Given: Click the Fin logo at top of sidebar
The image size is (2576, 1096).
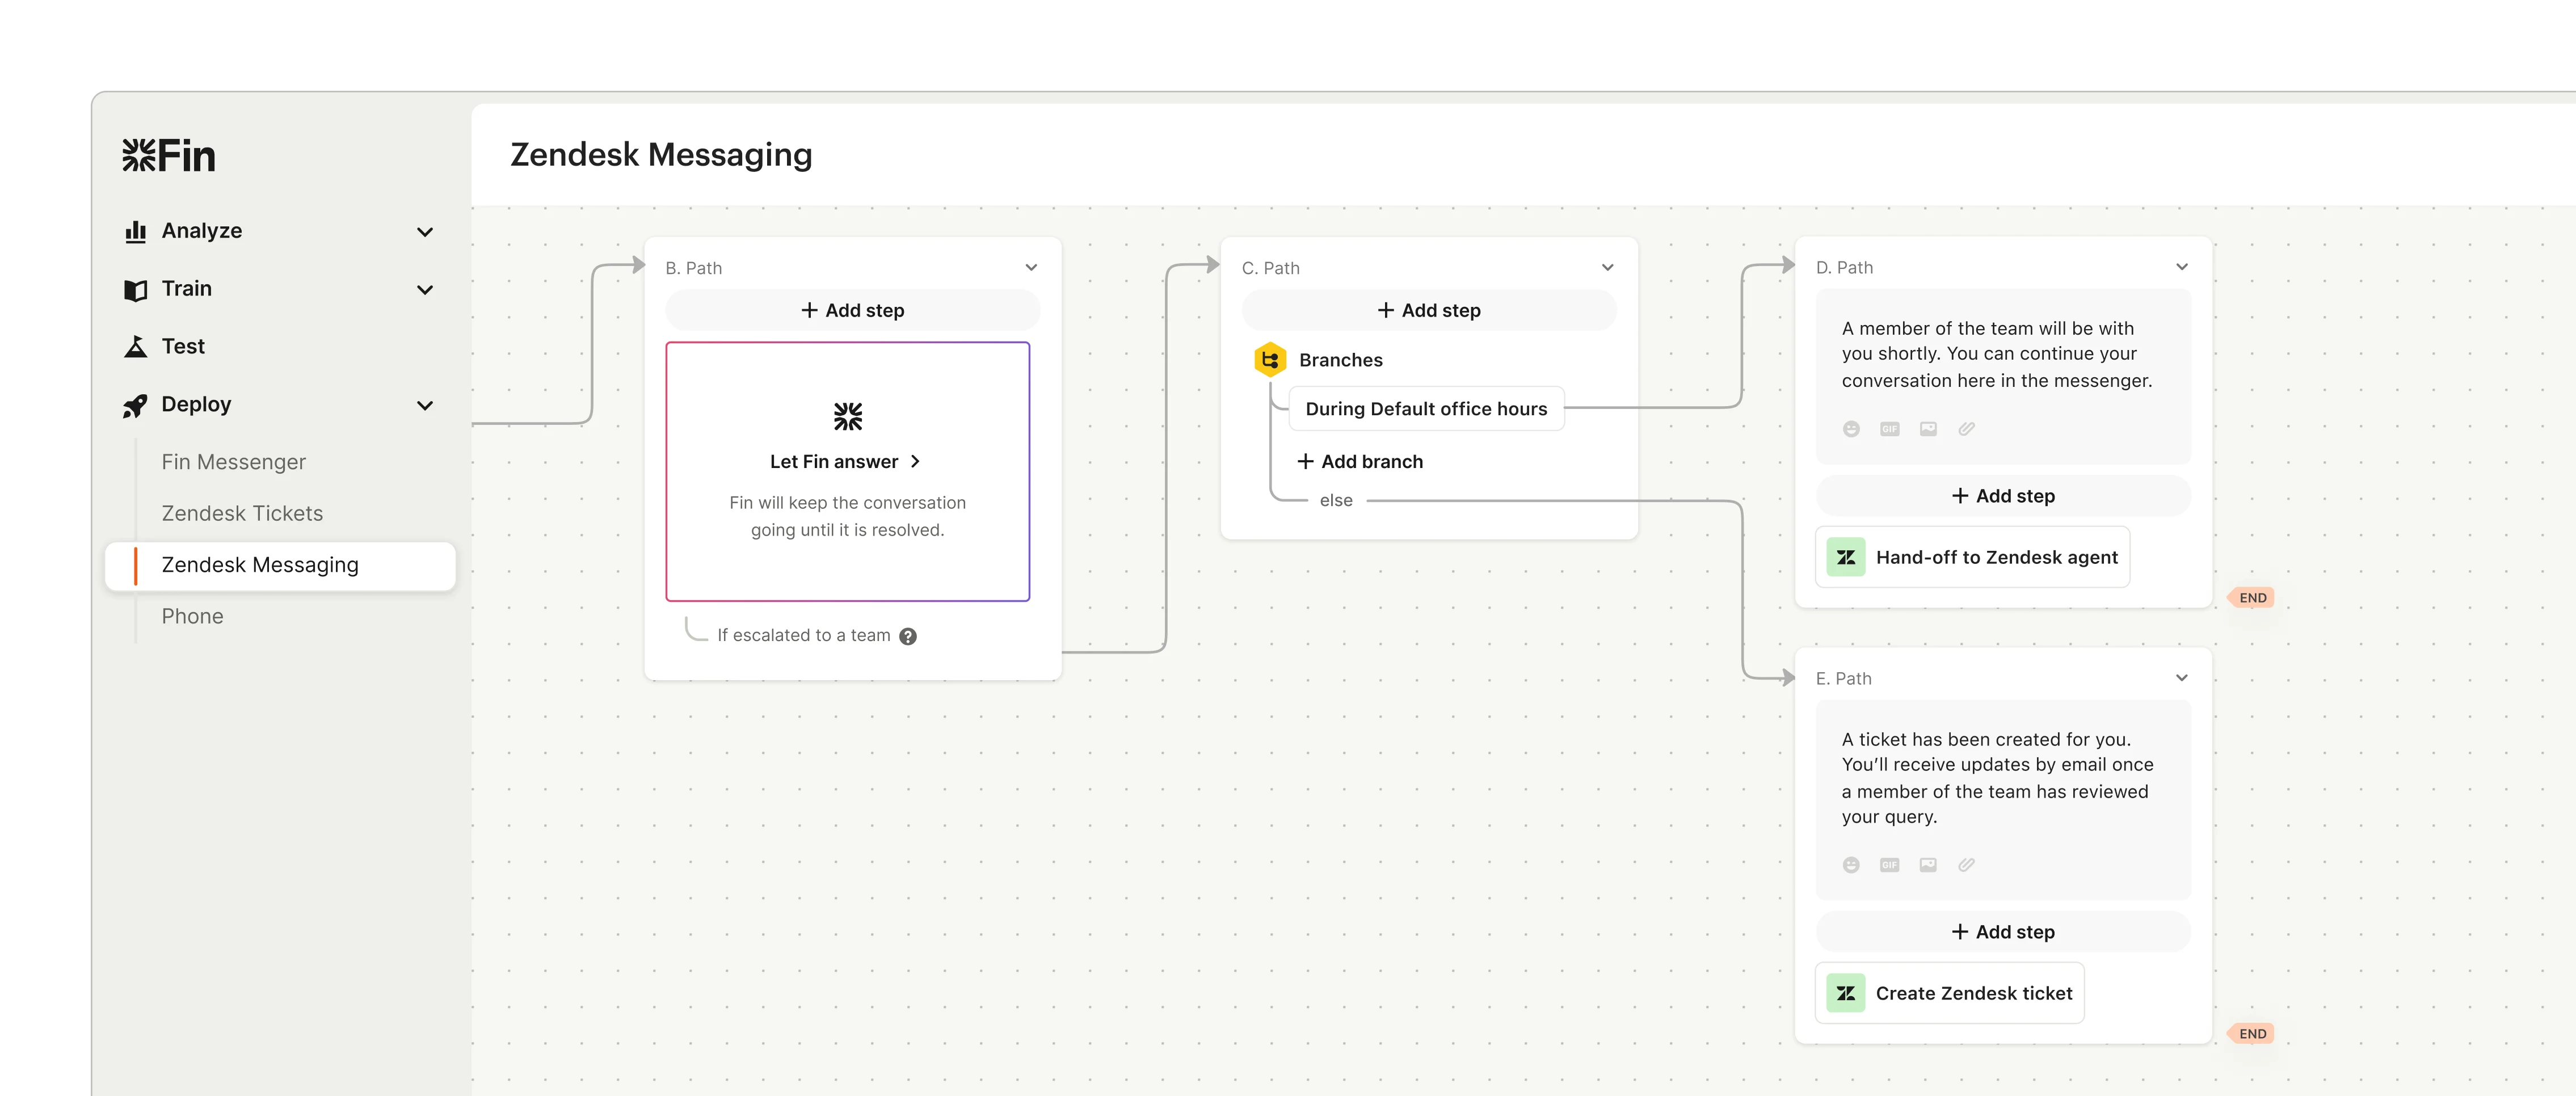Looking at the screenshot, I should coord(168,154).
